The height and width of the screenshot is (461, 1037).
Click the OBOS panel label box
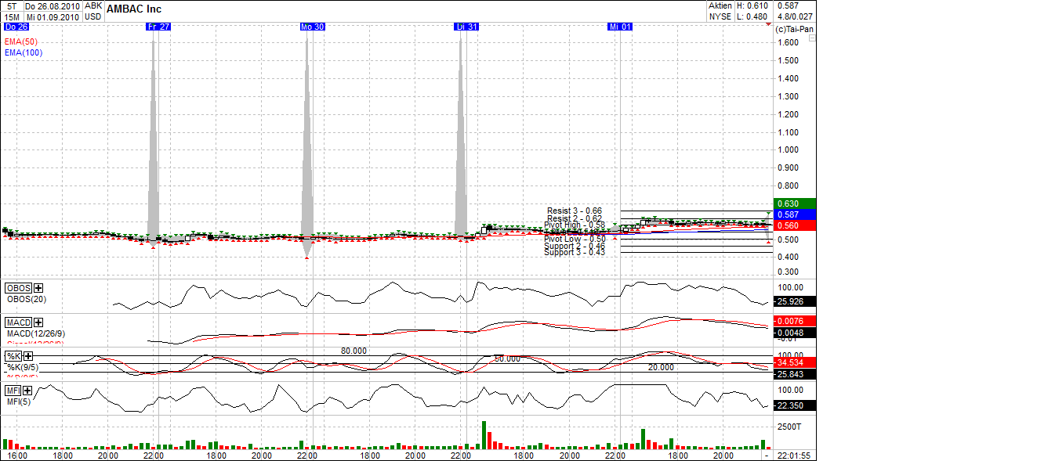[19, 288]
